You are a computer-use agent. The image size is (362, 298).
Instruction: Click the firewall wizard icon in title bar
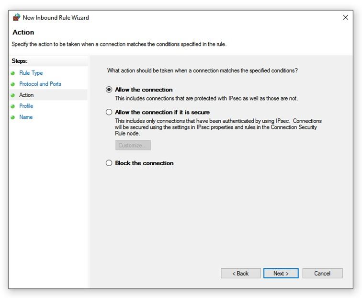point(16,17)
